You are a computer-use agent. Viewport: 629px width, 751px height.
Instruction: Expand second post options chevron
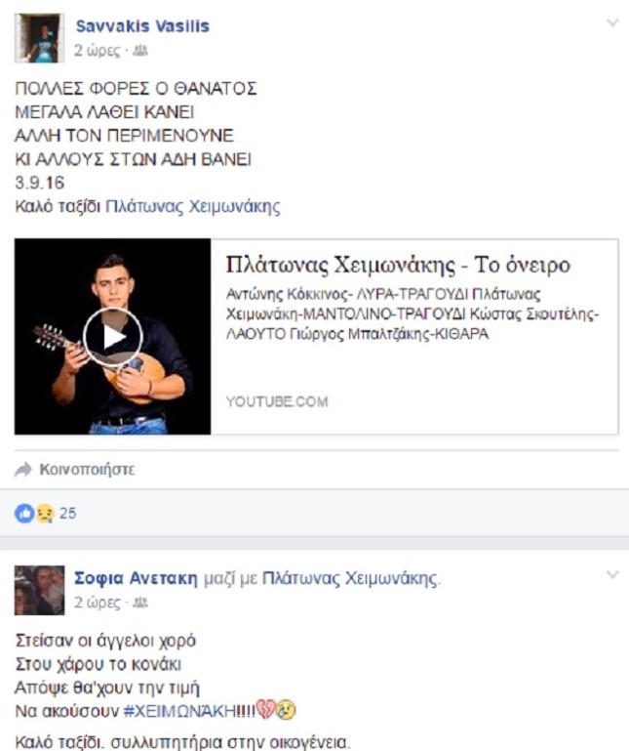tap(612, 574)
